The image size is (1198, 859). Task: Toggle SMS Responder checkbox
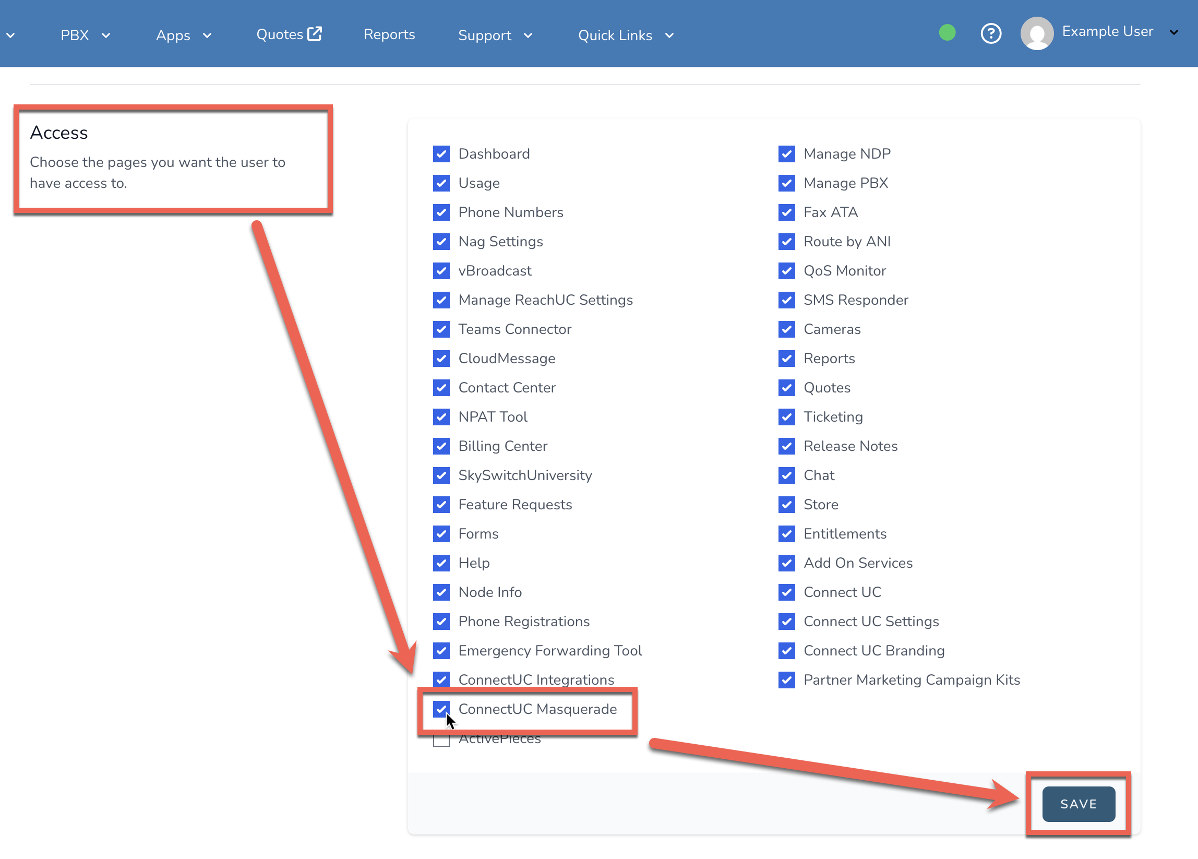click(786, 300)
